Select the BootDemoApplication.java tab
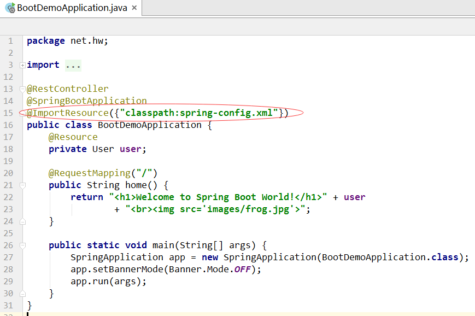 pyautogui.click(x=71, y=8)
